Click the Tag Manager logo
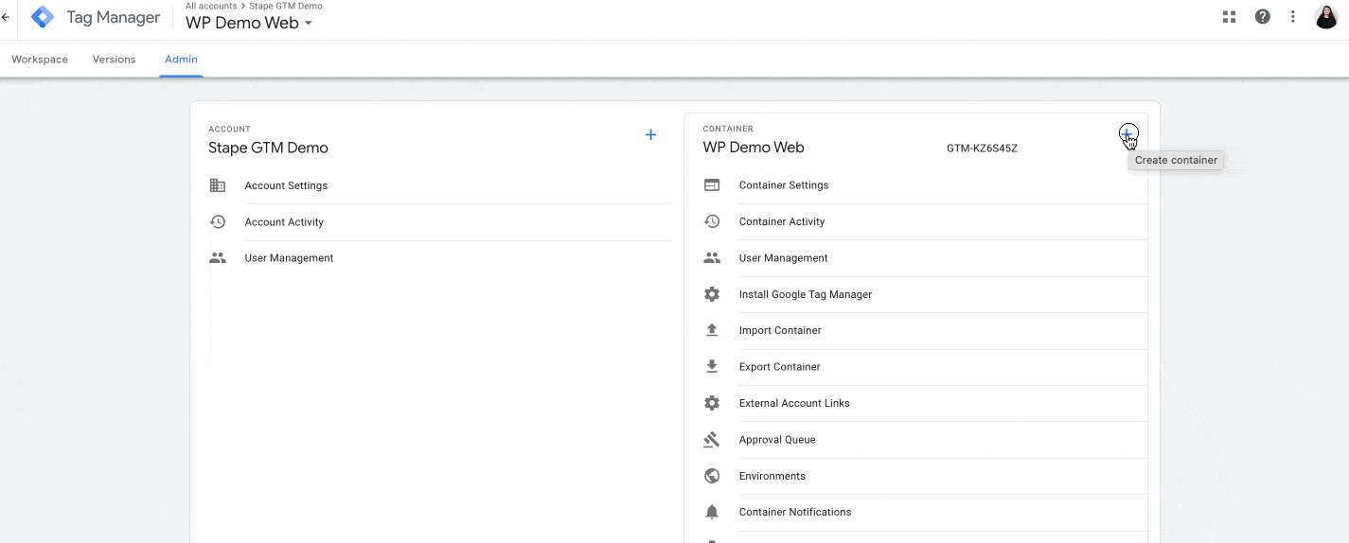This screenshot has height=543, width=1349. pos(43,17)
